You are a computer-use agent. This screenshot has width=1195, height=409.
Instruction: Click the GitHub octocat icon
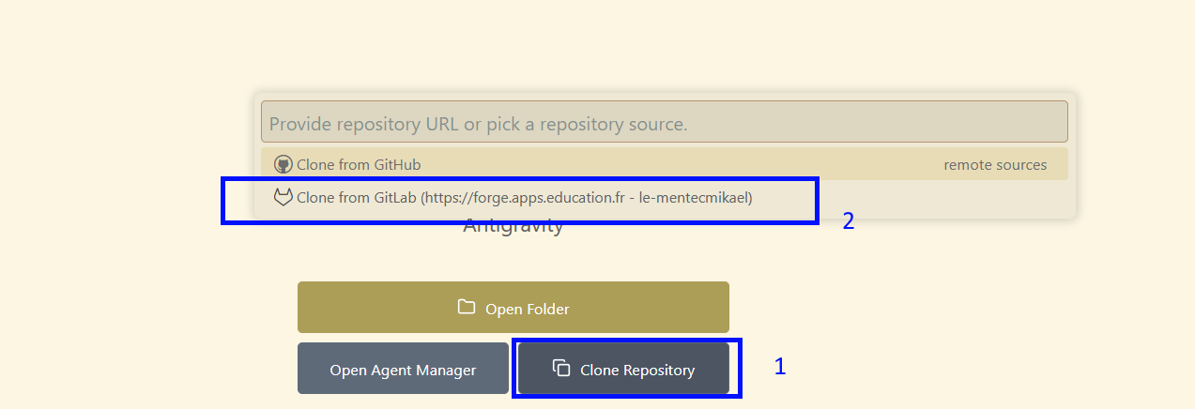click(x=283, y=164)
